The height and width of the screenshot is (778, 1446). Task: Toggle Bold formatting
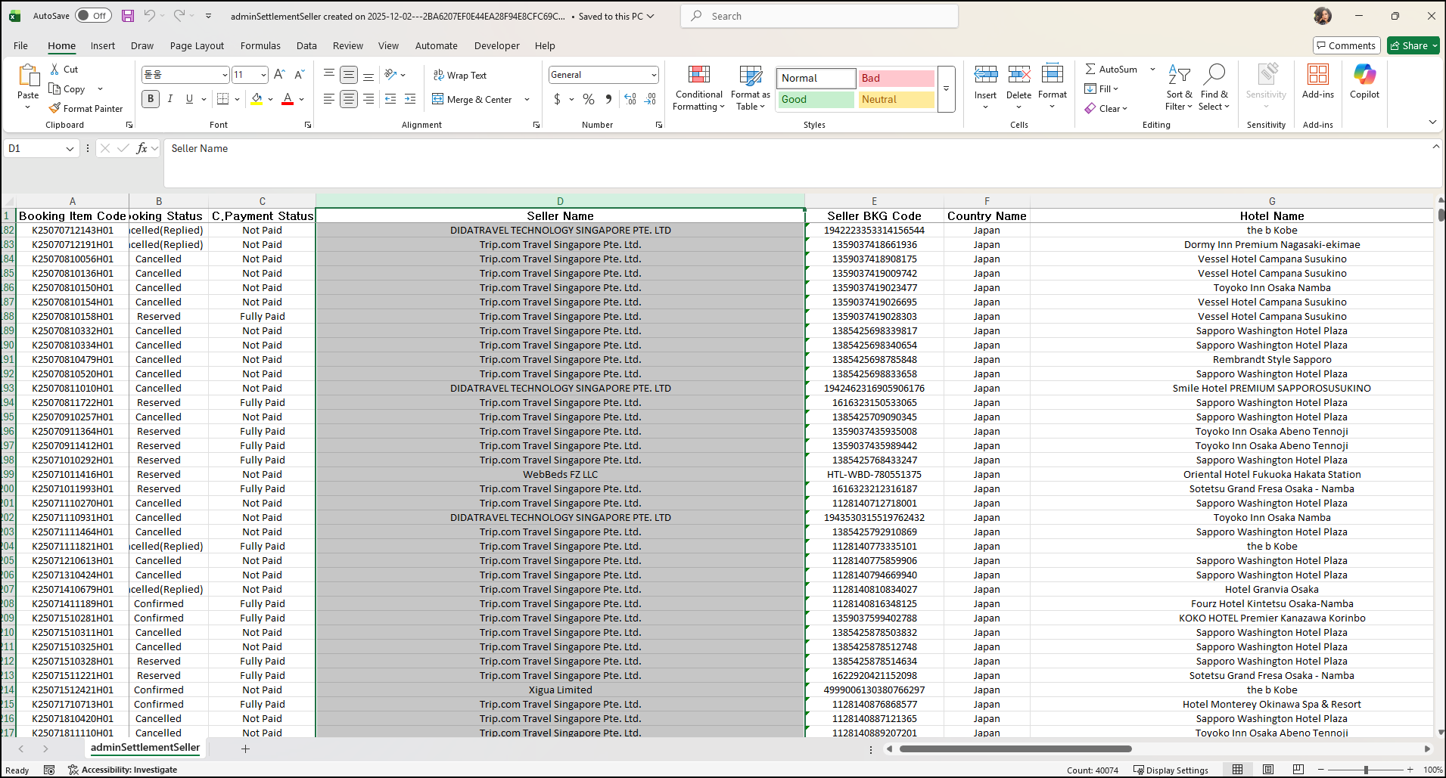pyautogui.click(x=151, y=99)
